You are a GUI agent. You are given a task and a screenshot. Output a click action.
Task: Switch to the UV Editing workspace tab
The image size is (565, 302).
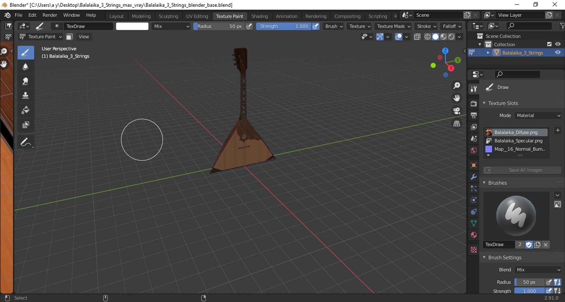pyautogui.click(x=197, y=16)
